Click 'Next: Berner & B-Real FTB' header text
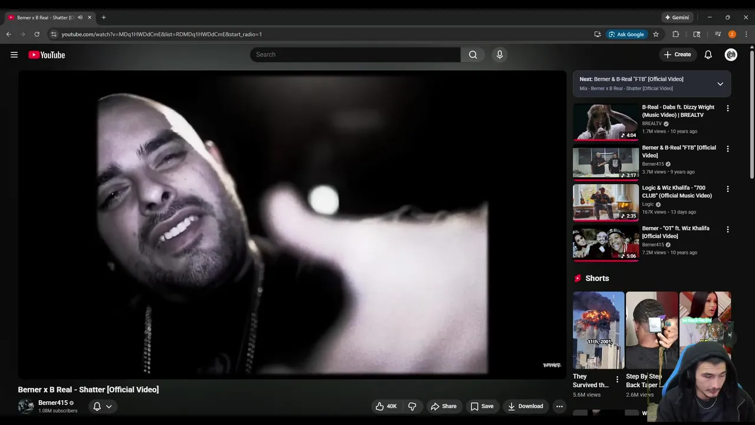Viewport: 755px width, 425px height. pos(631,79)
